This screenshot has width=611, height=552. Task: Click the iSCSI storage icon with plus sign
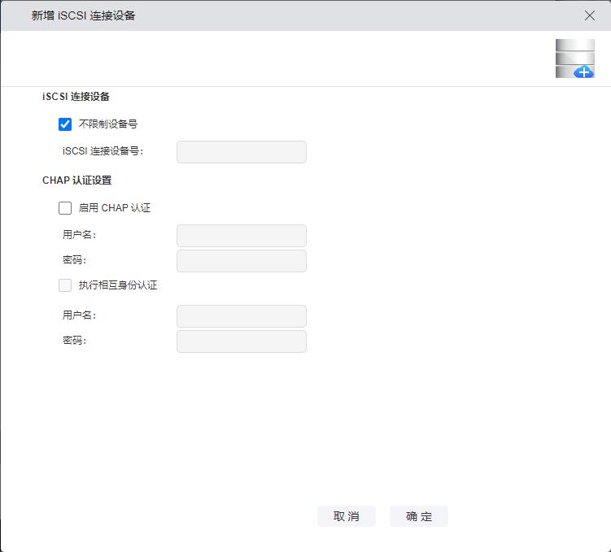tap(575, 59)
